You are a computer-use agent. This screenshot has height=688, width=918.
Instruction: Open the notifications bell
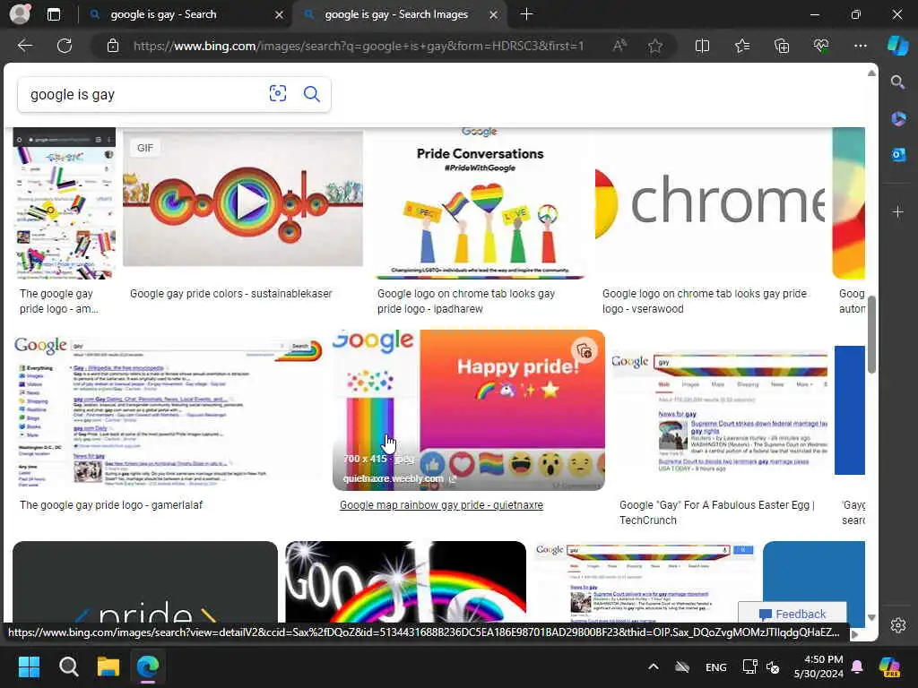[x=857, y=666]
